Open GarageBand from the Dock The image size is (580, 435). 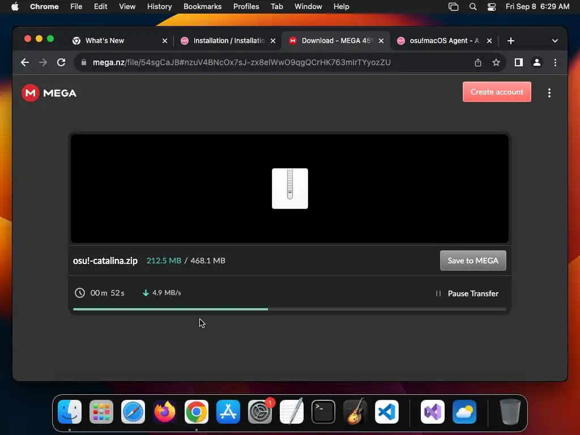355,412
